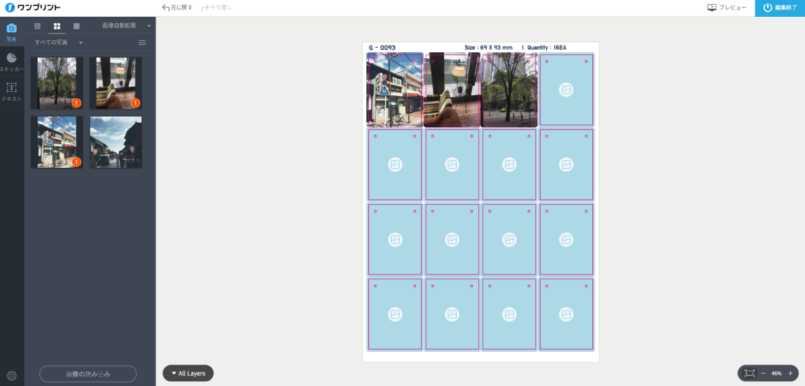Click the 編集終了 button
This screenshot has height=386, width=805.
[x=780, y=8]
